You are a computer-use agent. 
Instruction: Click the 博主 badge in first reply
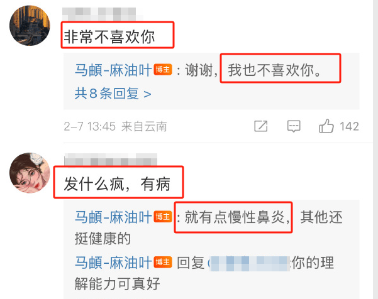pos(163,70)
